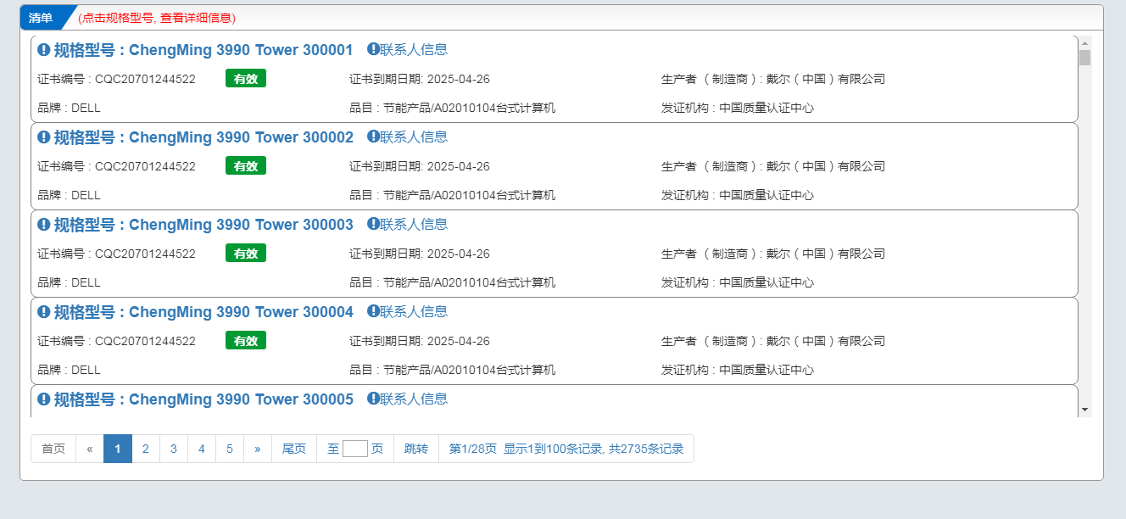The height and width of the screenshot is (519, 1126).
Task: View 联系人信息 for Tower 300004
Action: point(407,312)
